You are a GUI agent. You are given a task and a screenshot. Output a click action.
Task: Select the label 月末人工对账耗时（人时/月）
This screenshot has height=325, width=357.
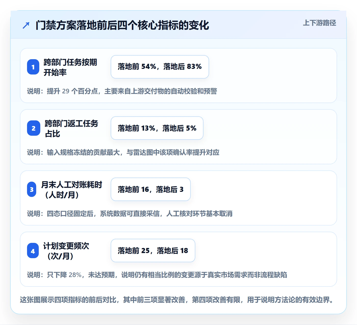pos(72,190)
